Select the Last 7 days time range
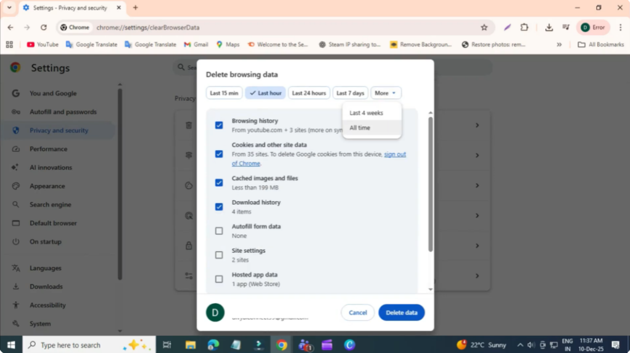Viewport: 630px width, 353px height. click(350, 93)
